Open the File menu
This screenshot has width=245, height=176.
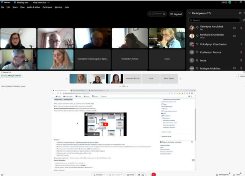pos(3,7)
